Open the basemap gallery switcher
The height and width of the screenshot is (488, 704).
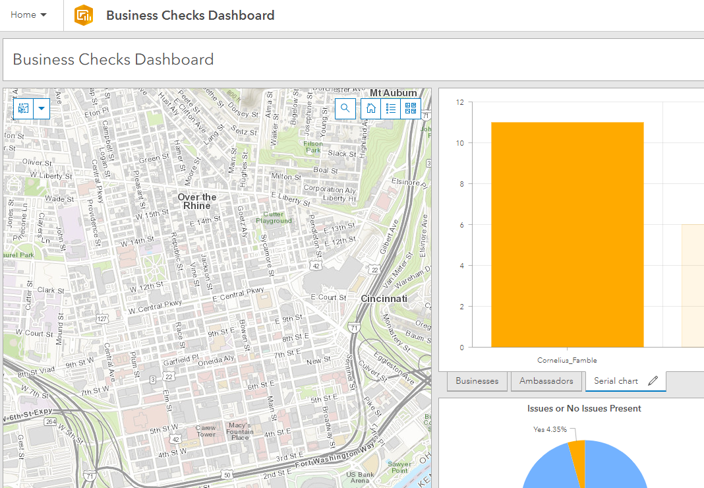coord(411,108)
